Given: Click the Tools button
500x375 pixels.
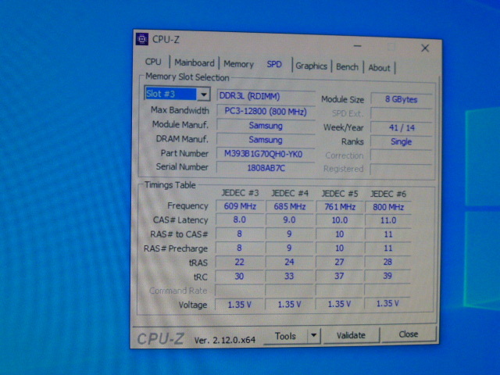Looking at the screenshot, I should click(x=285, y=337).
